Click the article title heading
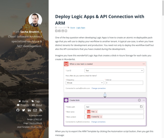The height and width of the screenshot is (138, 164). 100,20
